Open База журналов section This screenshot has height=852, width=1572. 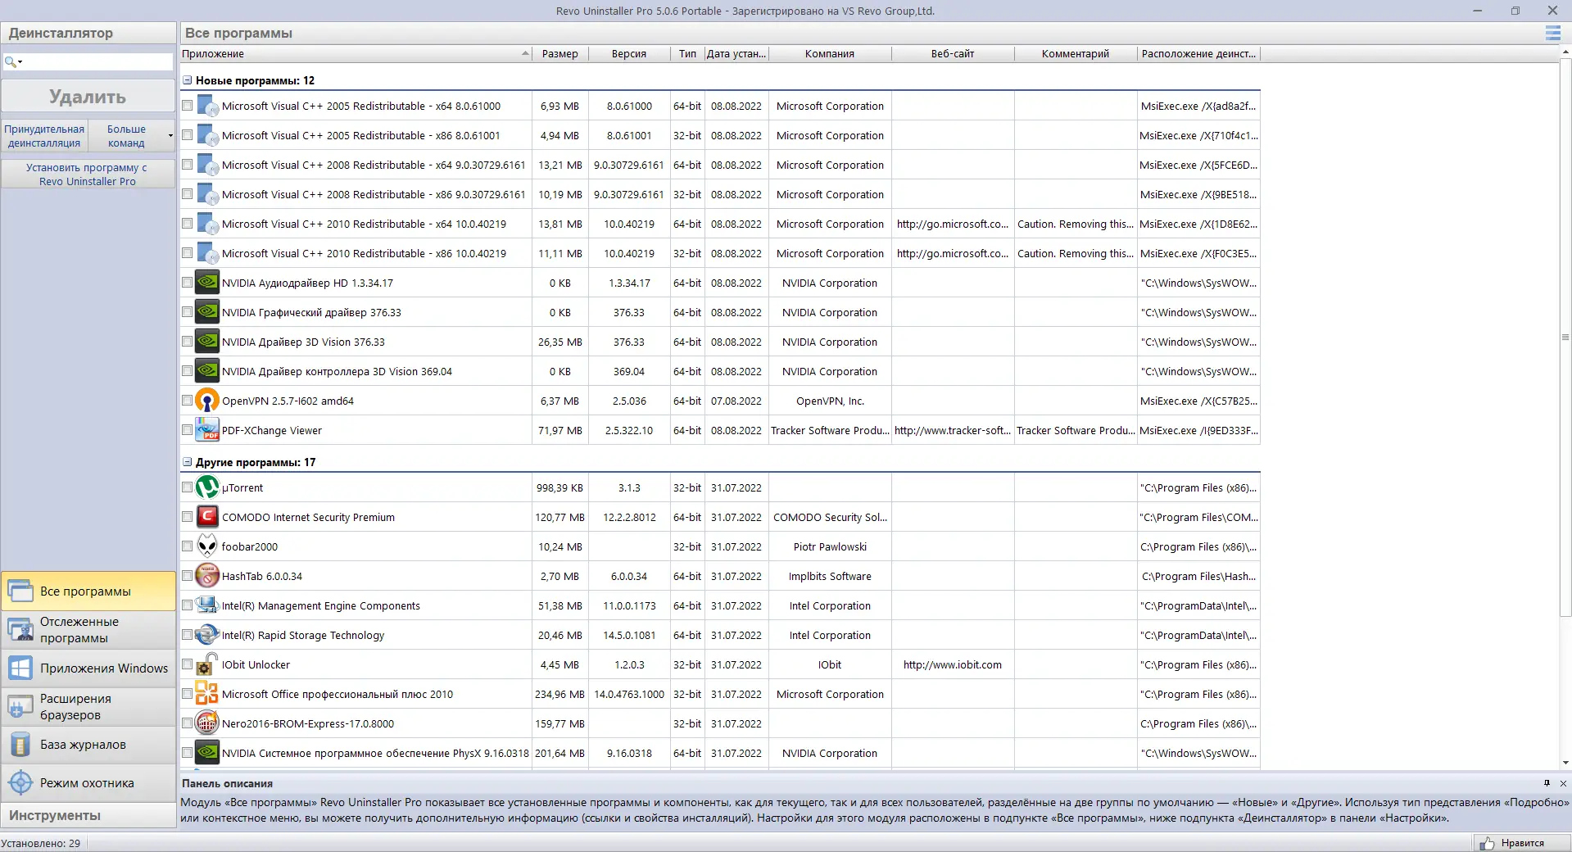[88, 745]
